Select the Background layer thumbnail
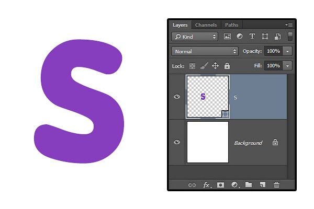This screenshot has height=209, width=314. (208, 142)
